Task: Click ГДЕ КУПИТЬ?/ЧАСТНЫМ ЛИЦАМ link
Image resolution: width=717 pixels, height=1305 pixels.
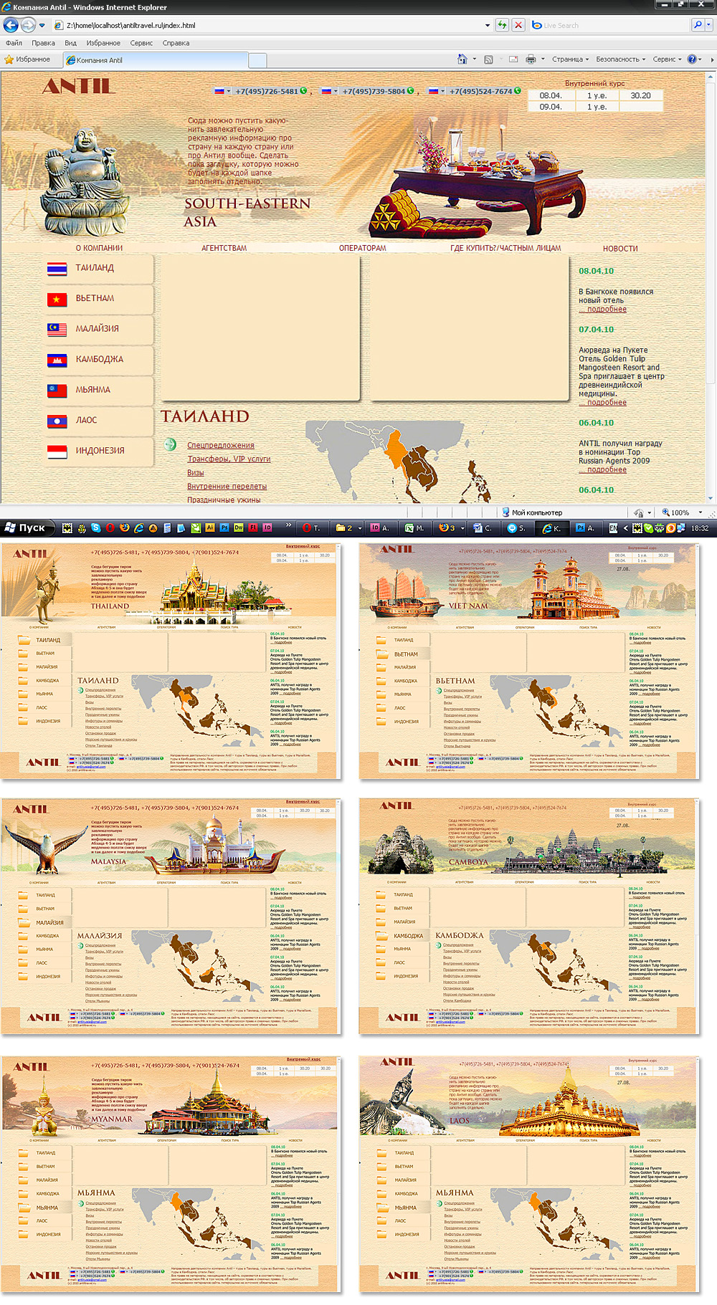Action: (x=505, y=248)
